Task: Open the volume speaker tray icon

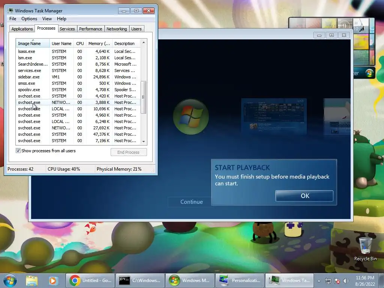Action: (346, 281)
